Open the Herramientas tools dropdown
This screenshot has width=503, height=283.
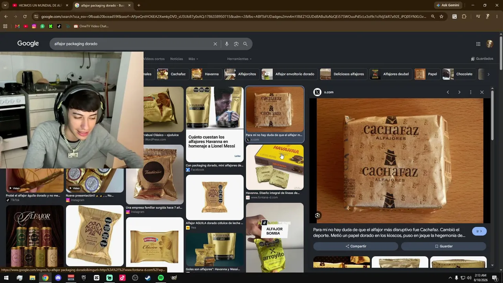tap(239, 59)
